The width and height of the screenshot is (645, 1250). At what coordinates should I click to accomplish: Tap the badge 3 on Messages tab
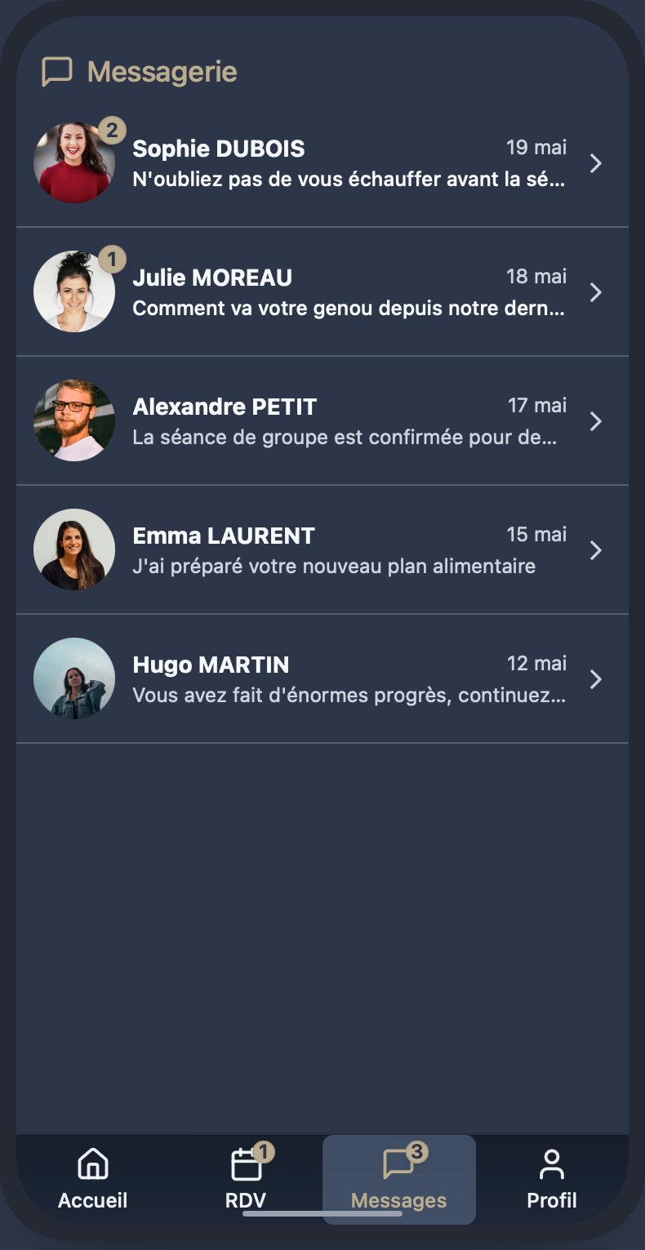tap(416, 1152)
